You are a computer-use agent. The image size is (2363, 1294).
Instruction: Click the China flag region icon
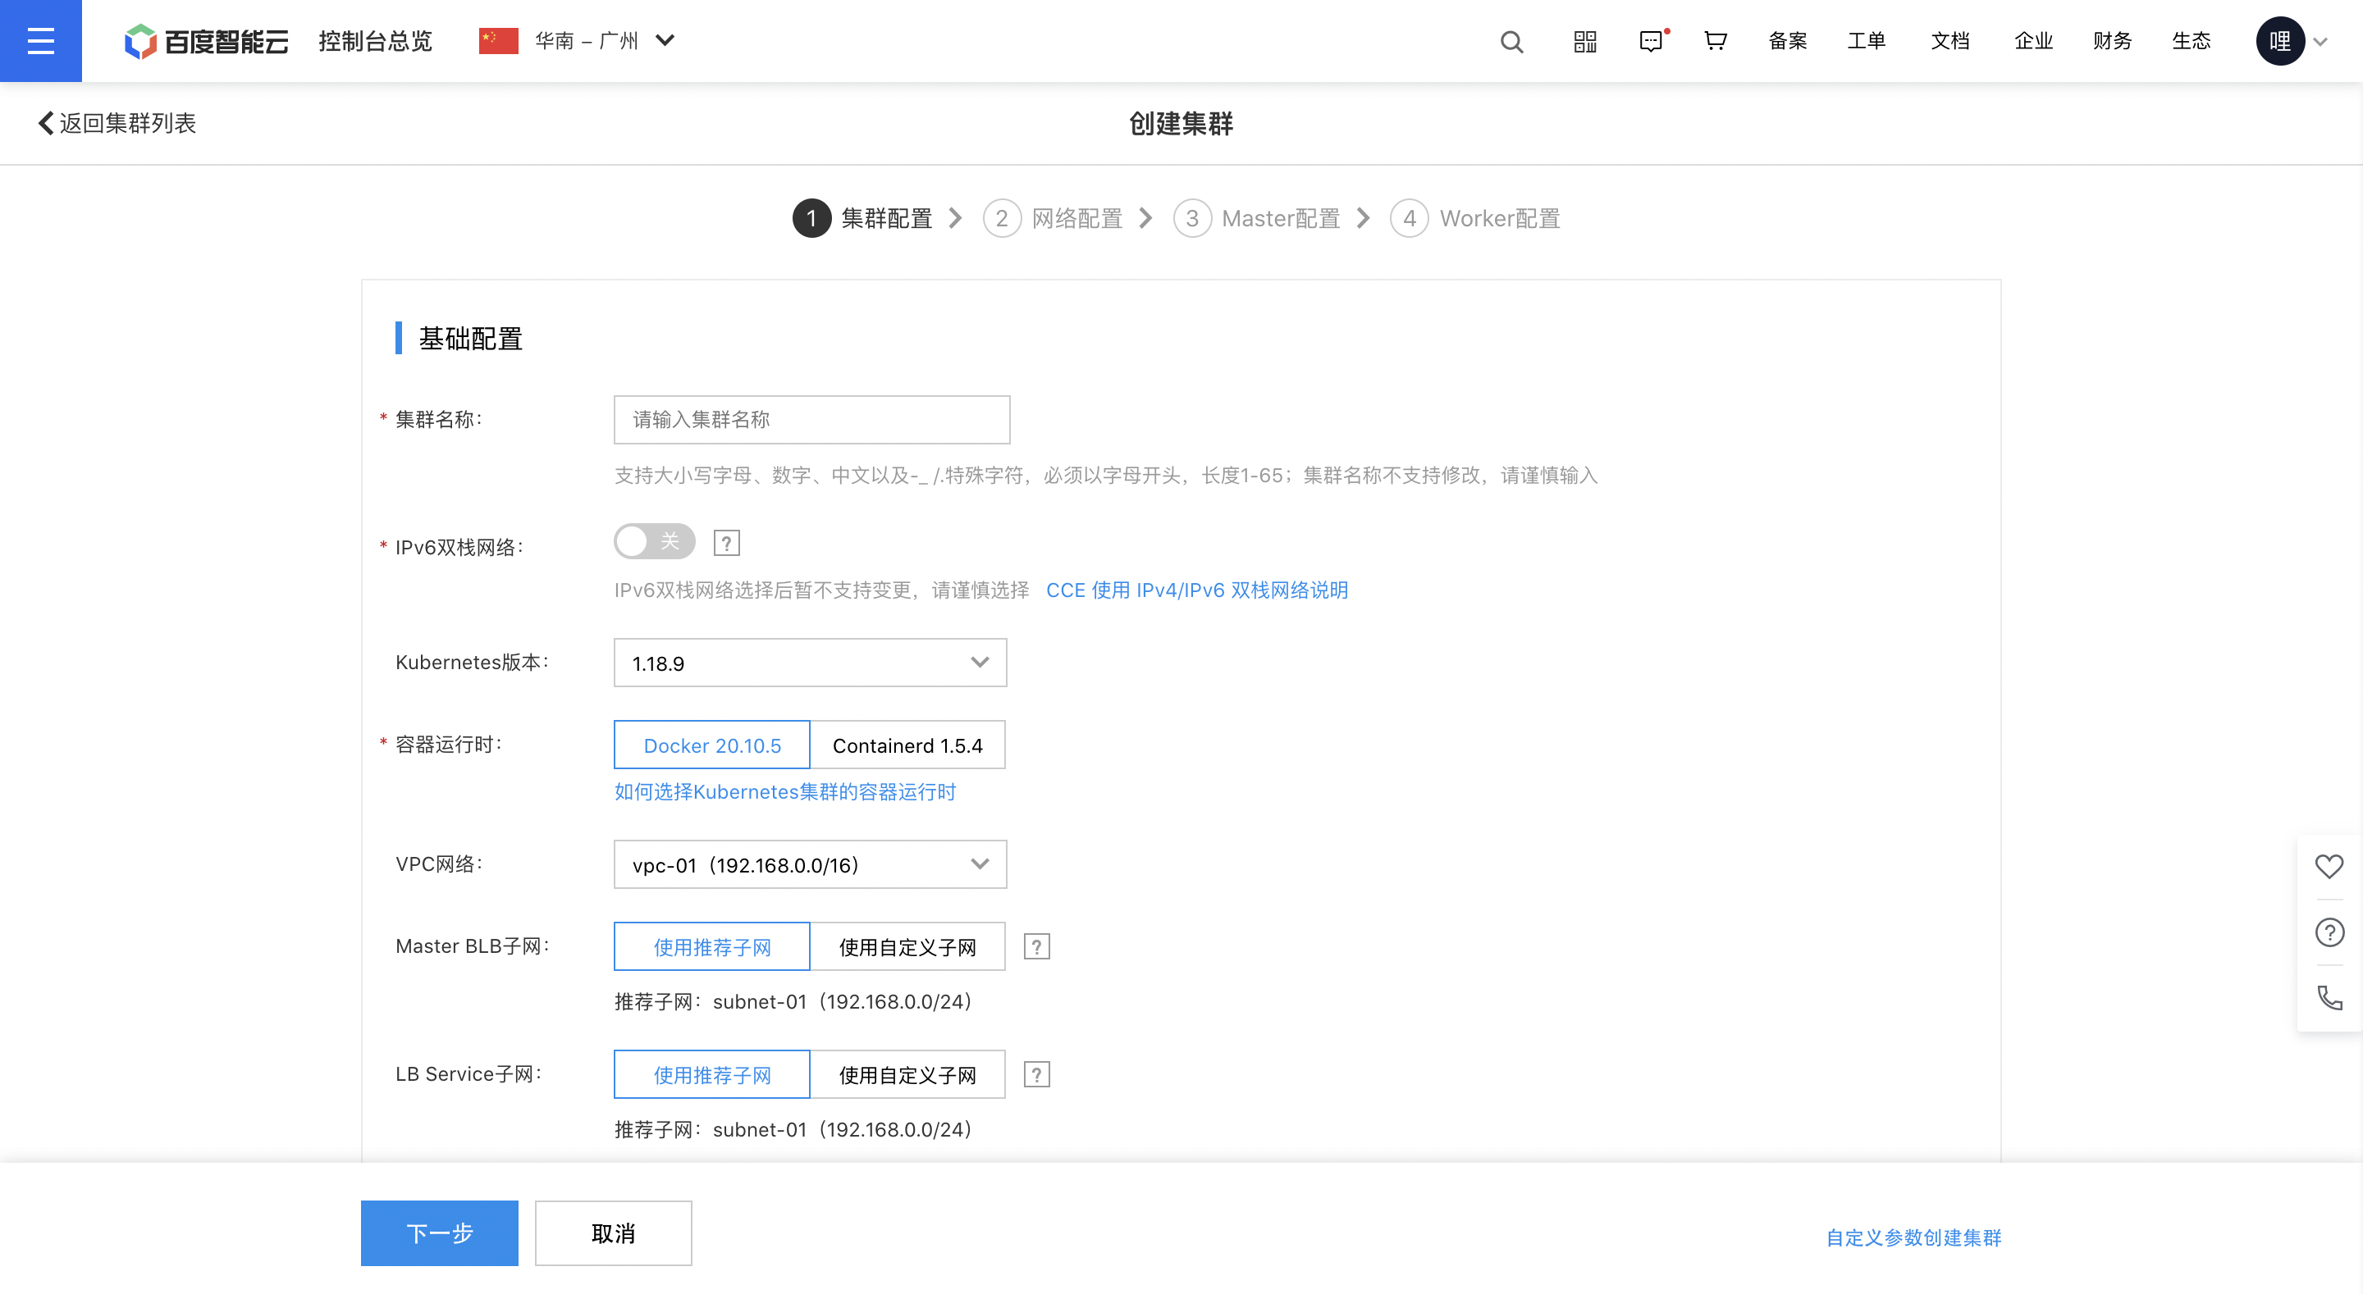pyautogui.click(x=498, y=41)
